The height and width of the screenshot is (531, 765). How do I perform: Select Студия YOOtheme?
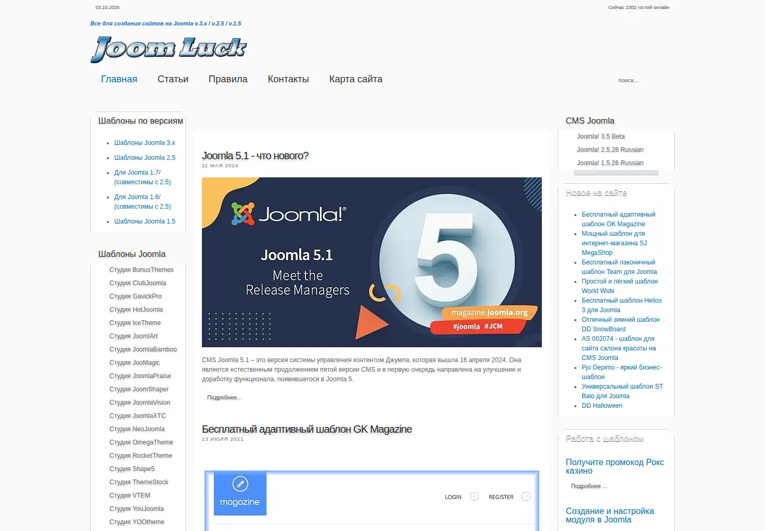[137, 522]
